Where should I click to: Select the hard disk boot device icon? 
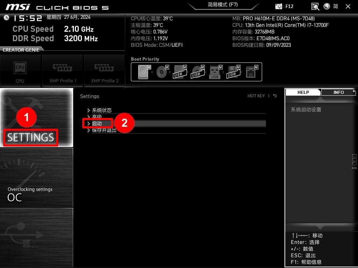[144, 72]
